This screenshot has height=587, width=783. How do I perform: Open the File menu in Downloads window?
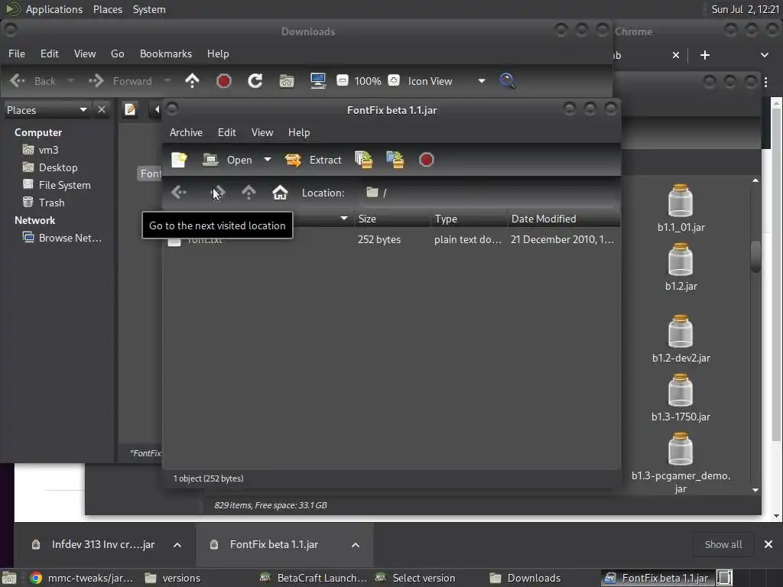click(x=17, y=54)
